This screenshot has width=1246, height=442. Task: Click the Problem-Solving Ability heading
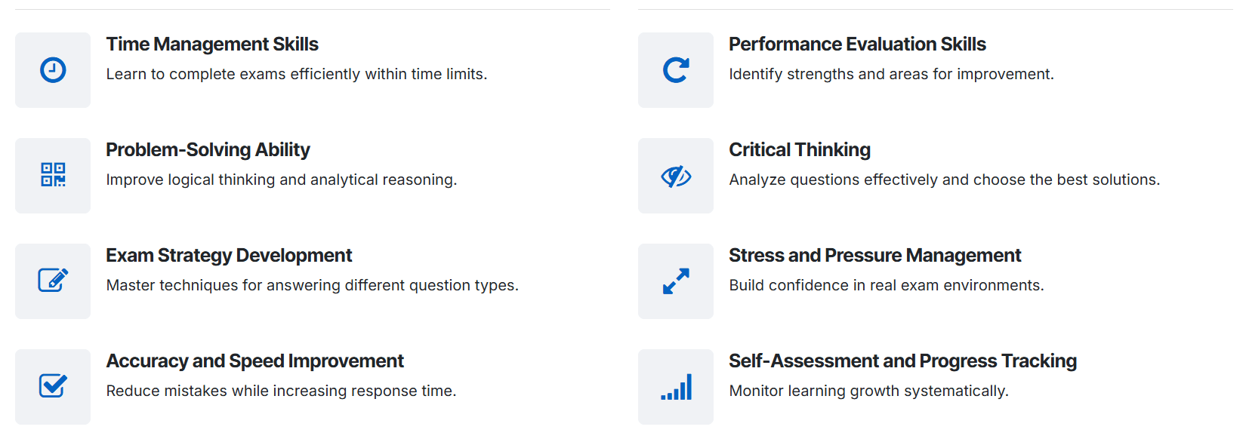pyautogui.click(x=208, y=150)
